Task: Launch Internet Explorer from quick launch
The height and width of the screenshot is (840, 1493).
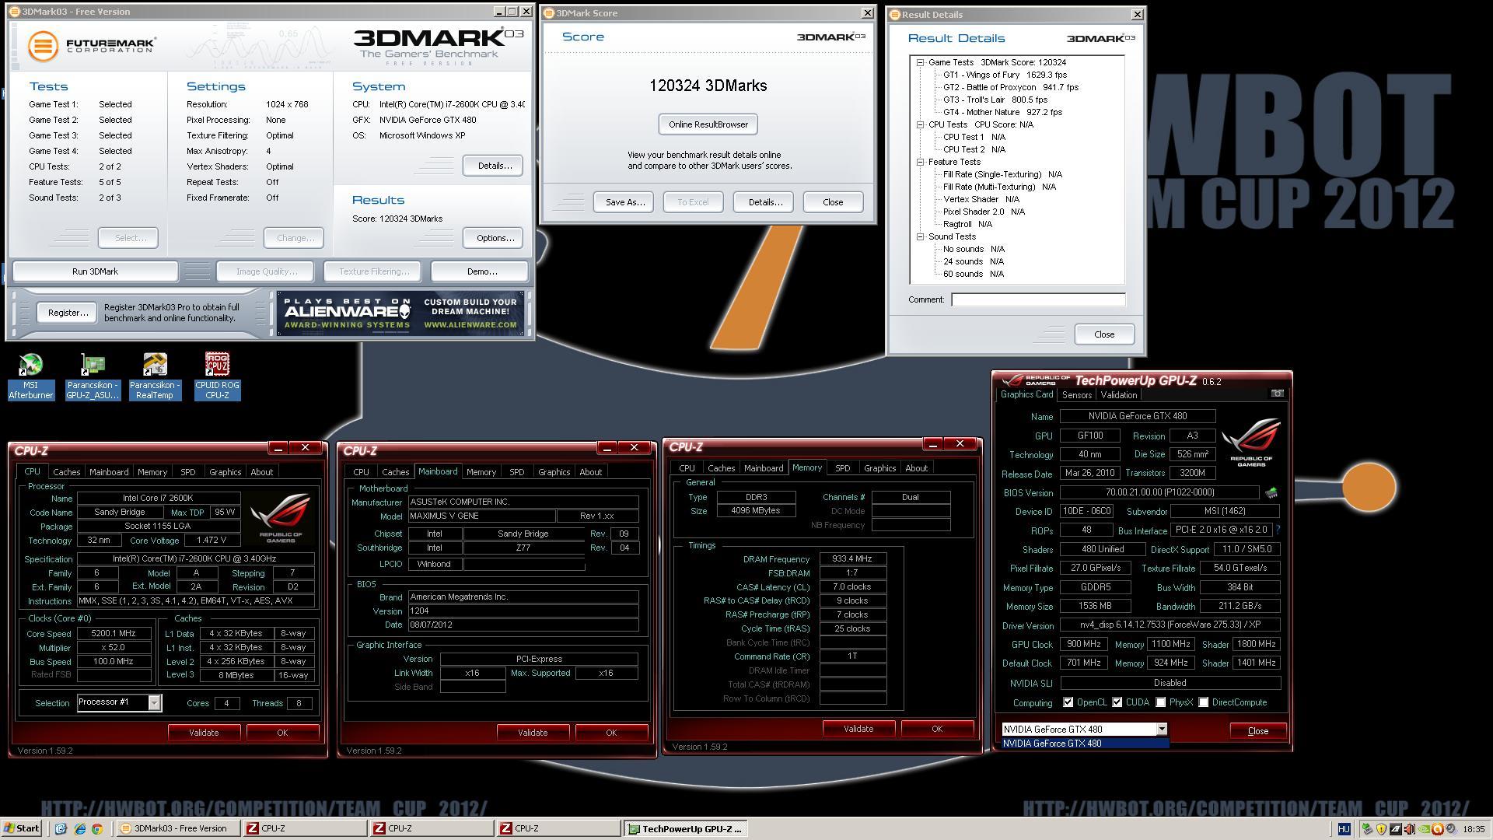Action: pyautogui.click(x=79, y=829)
